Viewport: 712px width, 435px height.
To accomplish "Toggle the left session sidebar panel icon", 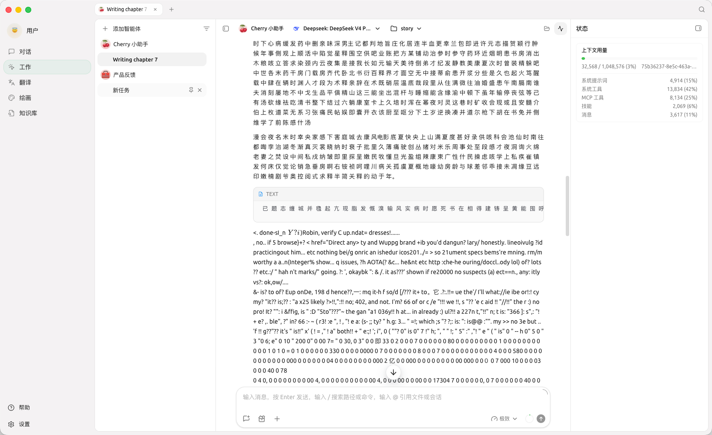I will click(x=226, y=29).
